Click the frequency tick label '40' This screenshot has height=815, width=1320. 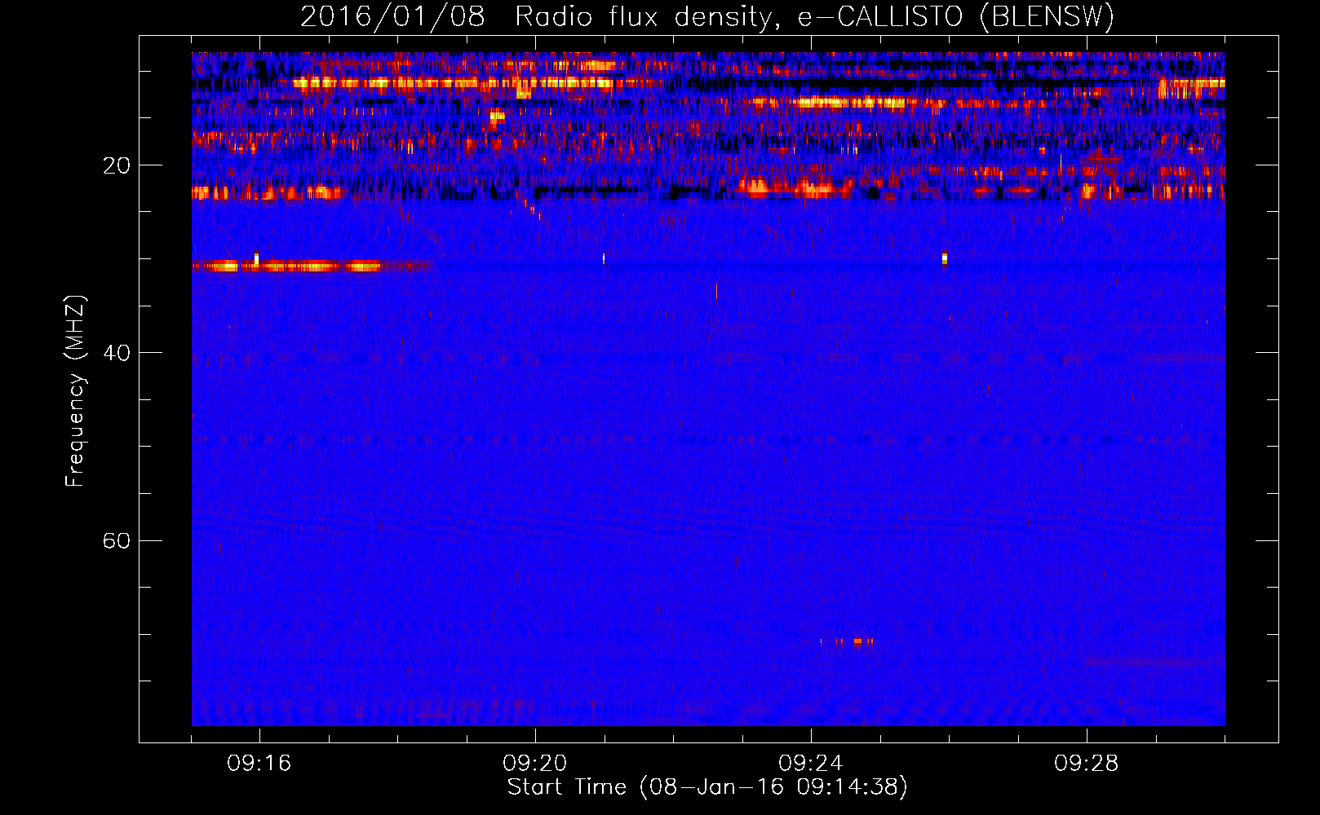click(x=117, y=353)
